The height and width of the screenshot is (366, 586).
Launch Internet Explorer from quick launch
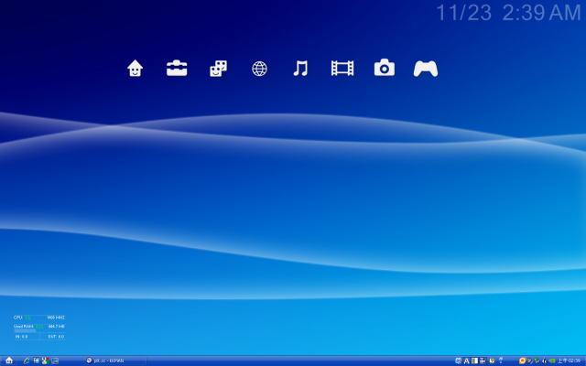coord(27,361)
